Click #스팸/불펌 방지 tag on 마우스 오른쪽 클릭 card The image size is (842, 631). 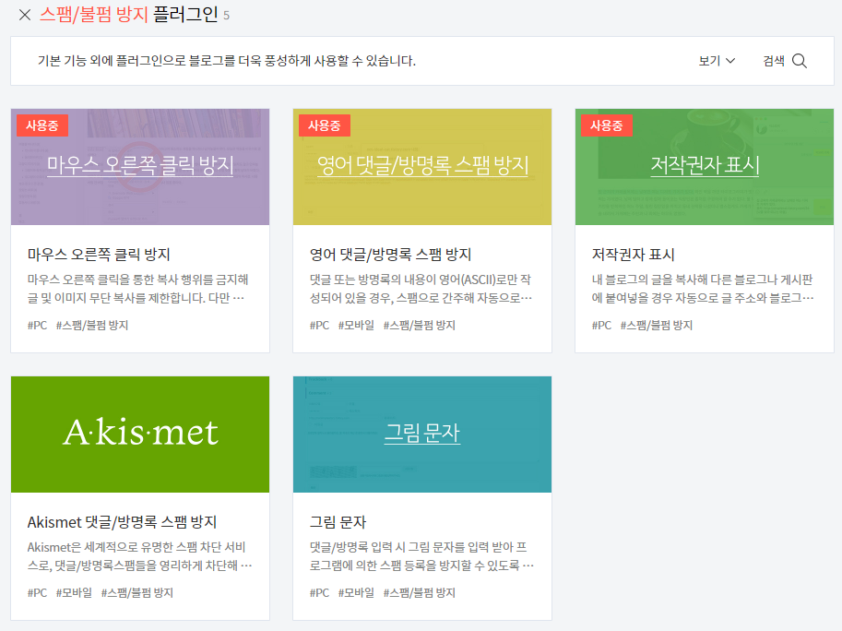(x=92, y=325)
